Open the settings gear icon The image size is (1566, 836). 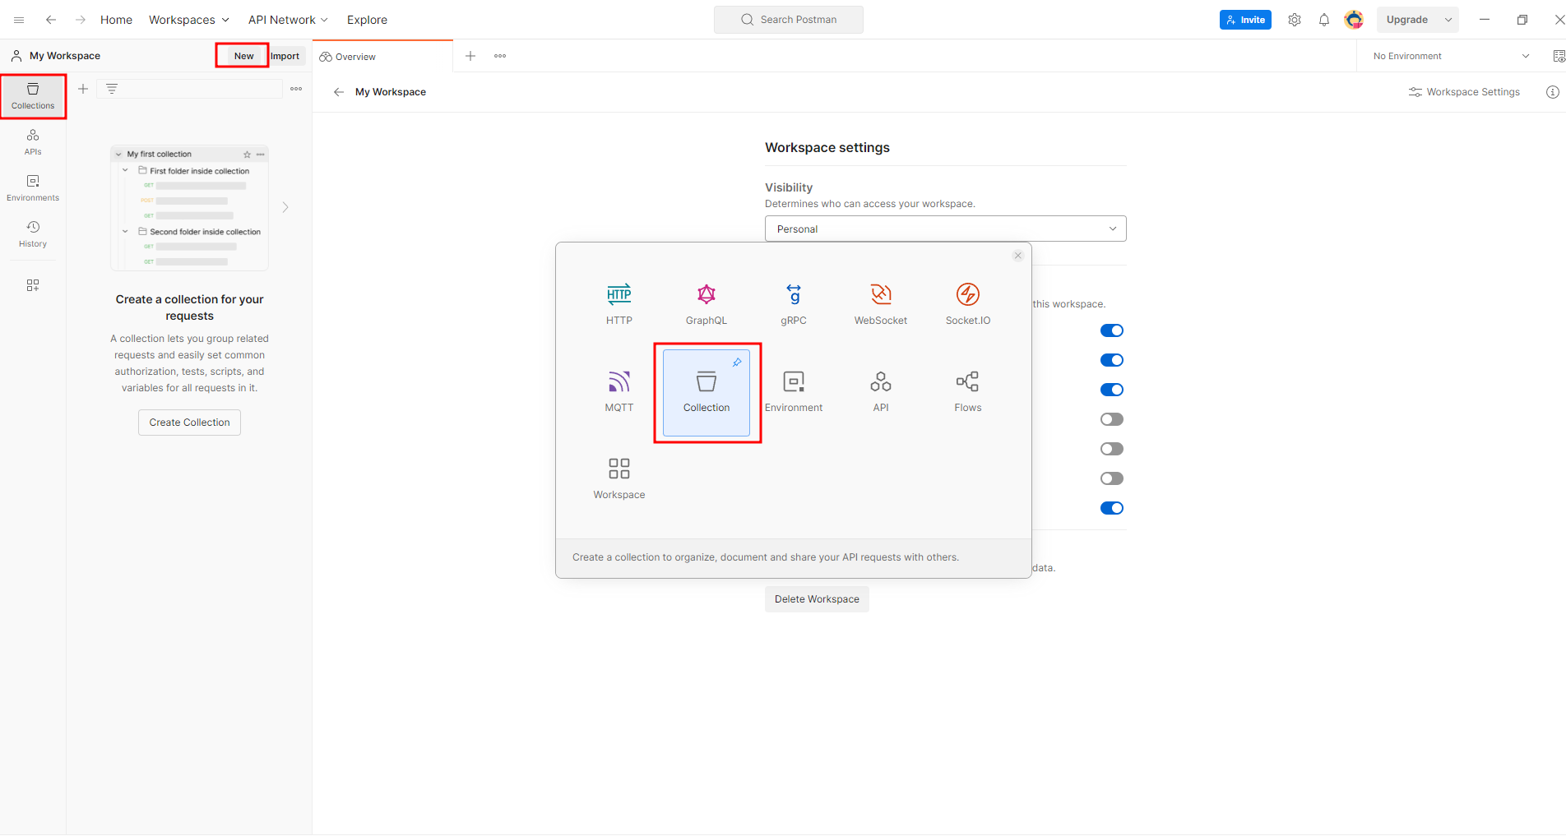(1295, 20)
